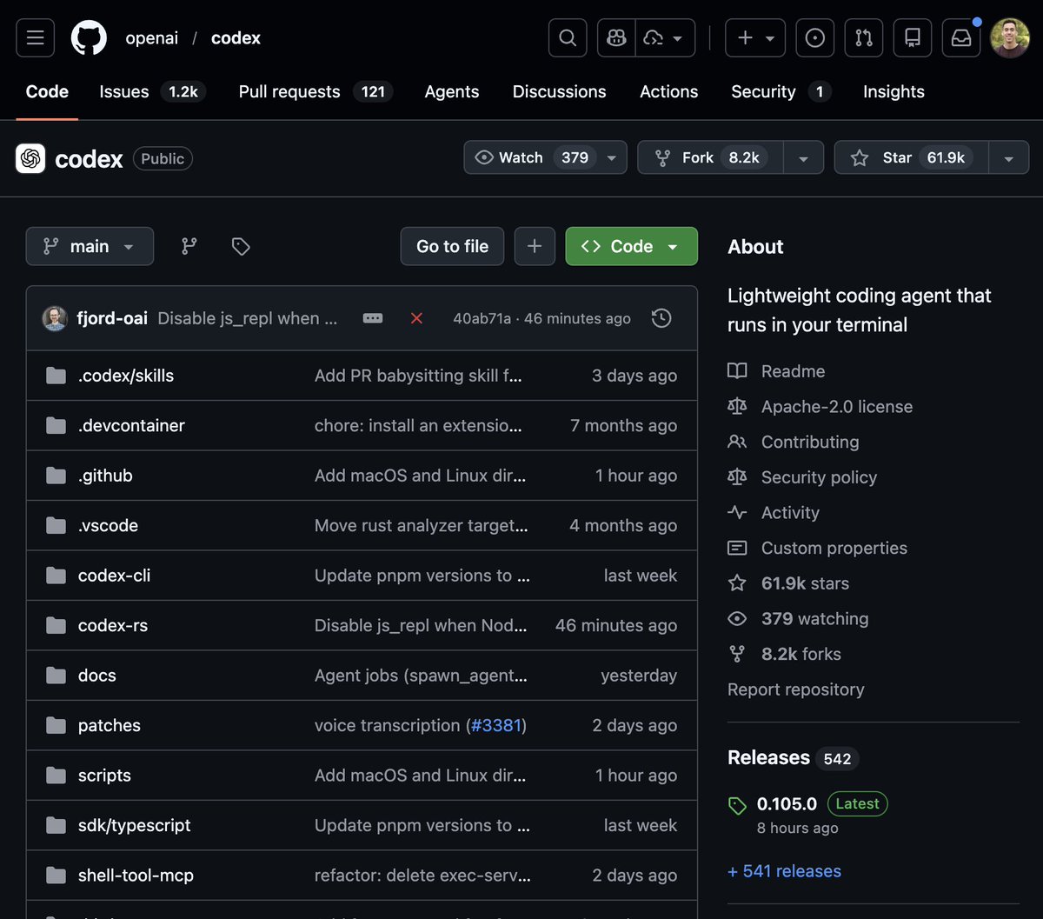Expand the Fork dropdown arrow
Viewport: 1043px width, 919px height.
[804, 157]
